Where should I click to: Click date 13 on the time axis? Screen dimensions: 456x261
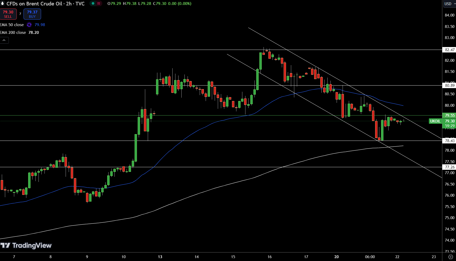pos(160,257)
